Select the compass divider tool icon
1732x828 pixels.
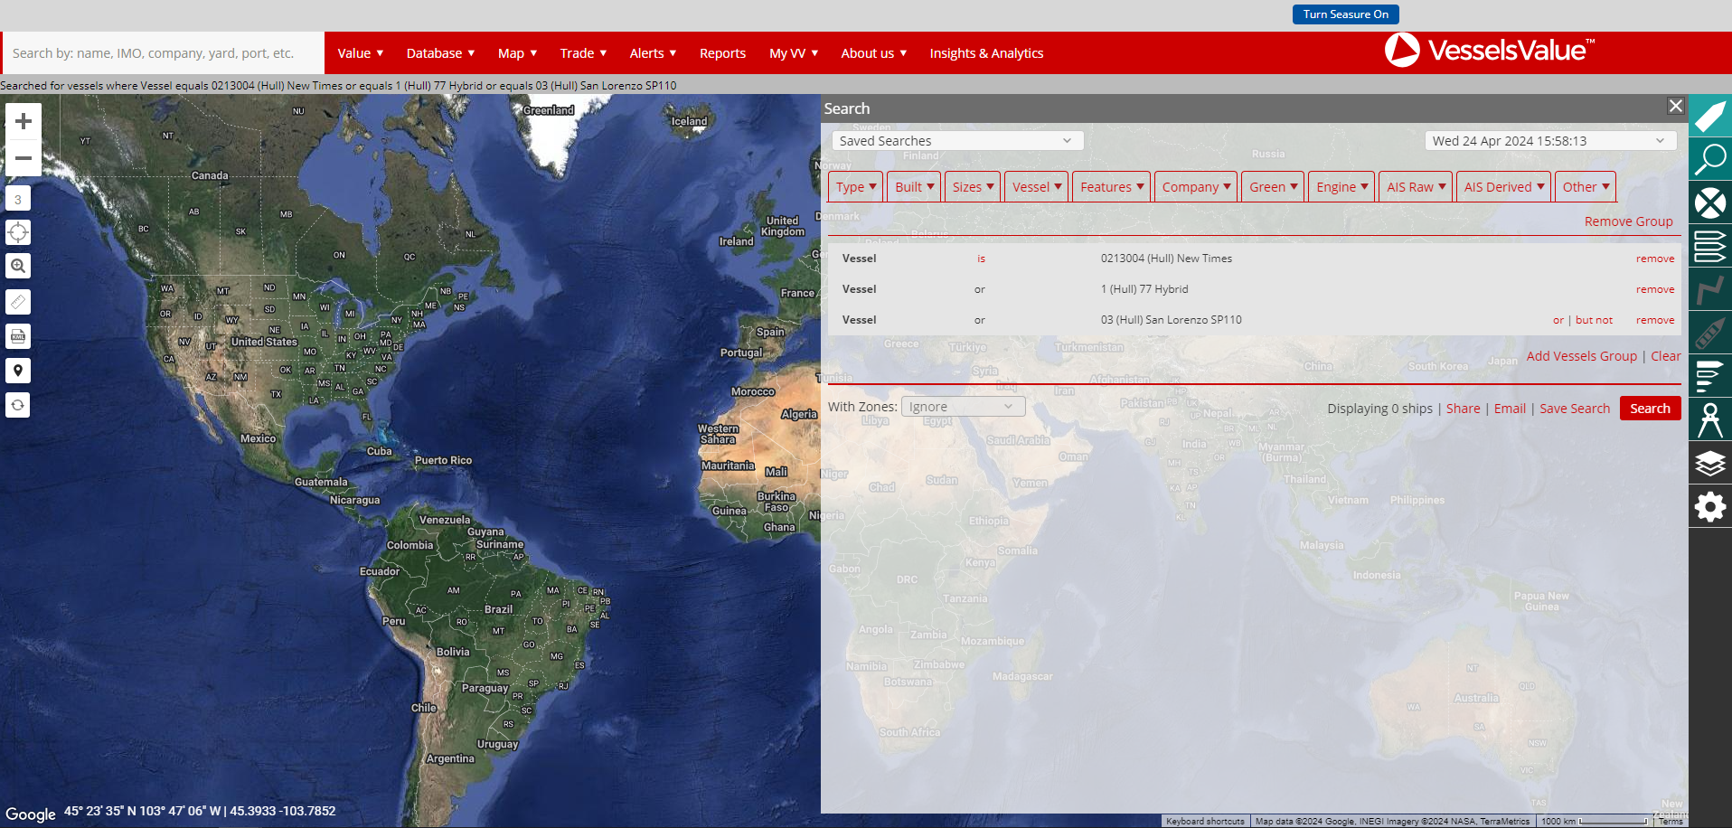click(1709, 420)
